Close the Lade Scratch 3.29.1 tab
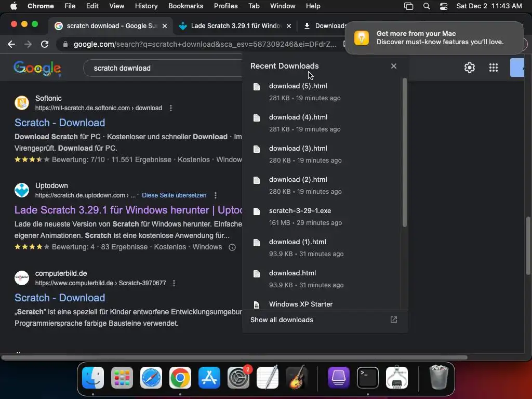This screenshot has height=399, width=532. pyautogui.click(x=289, y=26)
